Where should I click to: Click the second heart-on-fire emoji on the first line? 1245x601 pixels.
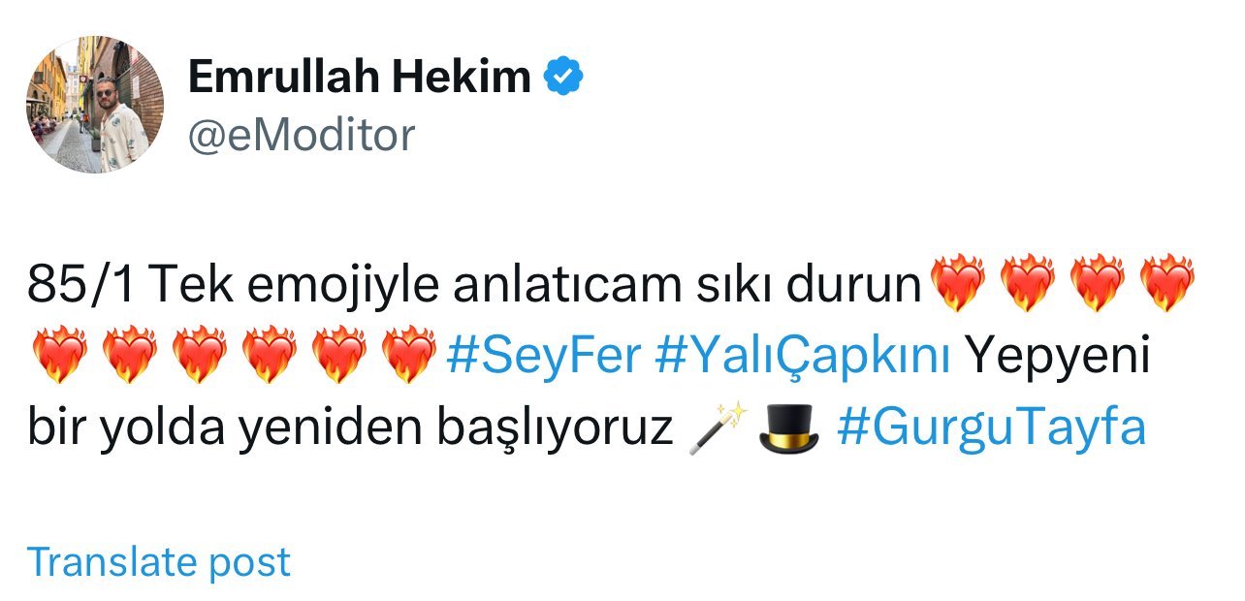(1028, 284)
